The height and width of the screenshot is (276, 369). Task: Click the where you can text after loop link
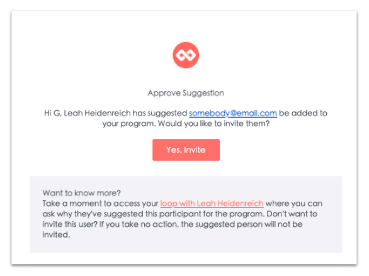(294, 204)
